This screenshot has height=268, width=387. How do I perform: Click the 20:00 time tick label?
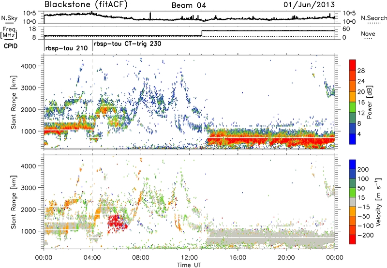pyautogui.click(x=286, y=258)
